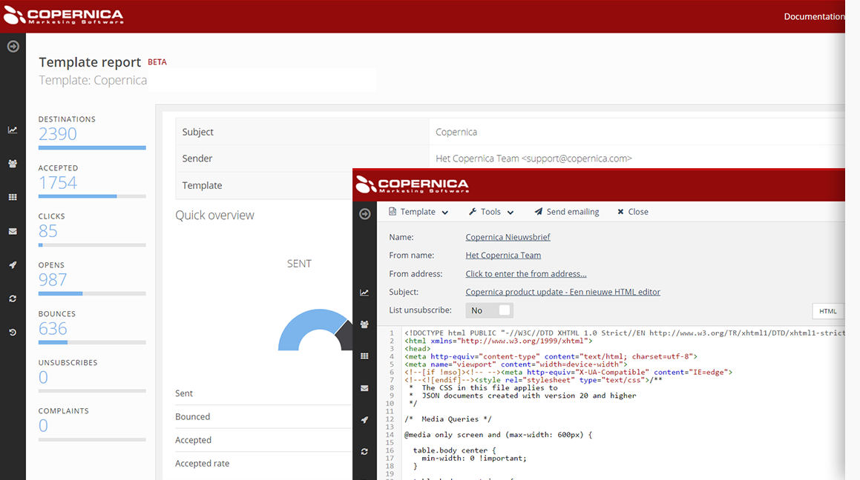Edit the From name Het Copernica Team
The width and height of the screenshot is (860, 480).
click(x=503, y=255)
